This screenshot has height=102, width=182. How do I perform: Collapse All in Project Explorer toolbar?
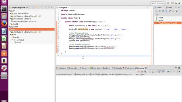[x=33, y=8]
